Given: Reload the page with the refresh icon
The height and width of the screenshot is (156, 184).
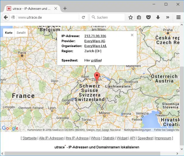Looking at the screenshot, I should point(83,18).
